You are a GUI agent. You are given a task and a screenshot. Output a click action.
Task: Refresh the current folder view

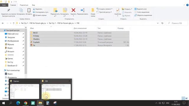pos(162,23)
